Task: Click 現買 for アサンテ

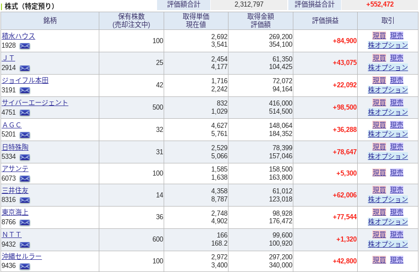Action: click(x=379, y=173)
